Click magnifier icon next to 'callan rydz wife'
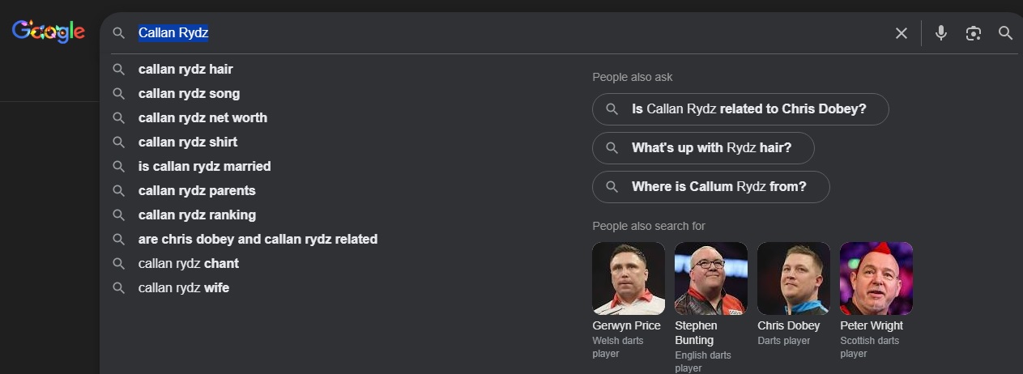The image size is (1023, 374). click(119, 288)
